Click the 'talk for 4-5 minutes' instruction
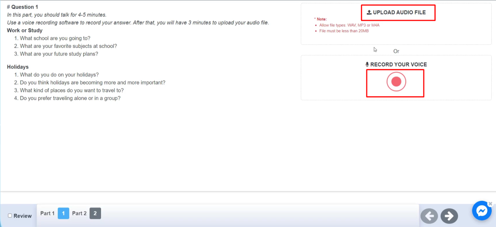This screenshot has height=227, width=496. pyautogui.click(x=57, y=15)
